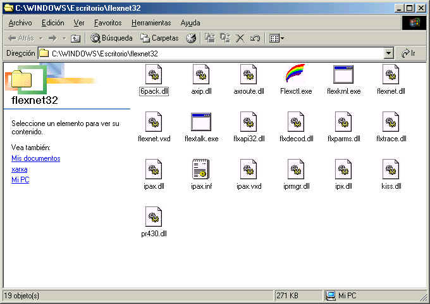Toggle the Carpetas folders pane button
430x304 pixels.
(159, 38)
